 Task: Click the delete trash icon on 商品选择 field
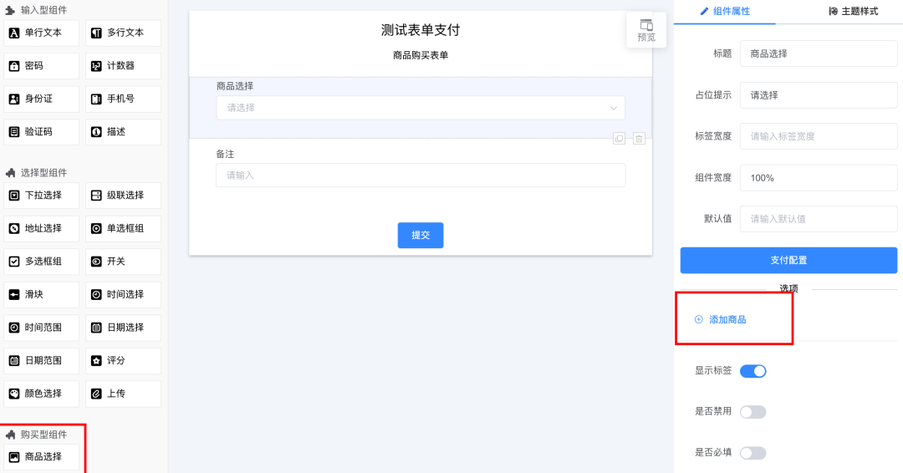[x=639, y=139]
